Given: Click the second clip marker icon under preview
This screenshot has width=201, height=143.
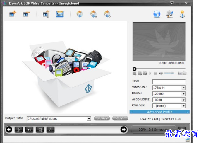Looking at the screenshot, I should tap(140, 74).
